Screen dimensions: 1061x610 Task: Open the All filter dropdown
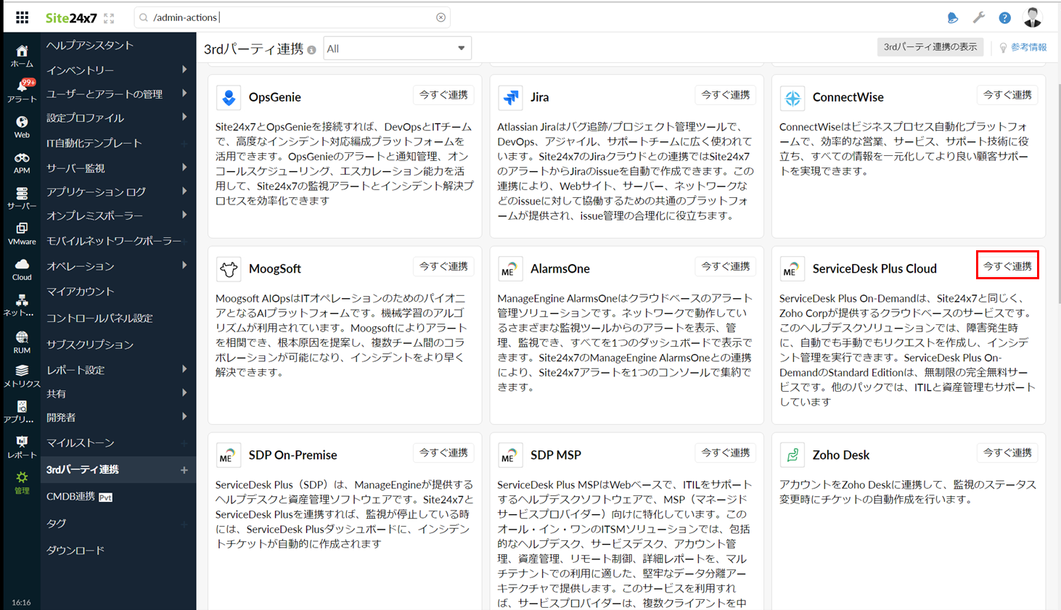(396, 49)
